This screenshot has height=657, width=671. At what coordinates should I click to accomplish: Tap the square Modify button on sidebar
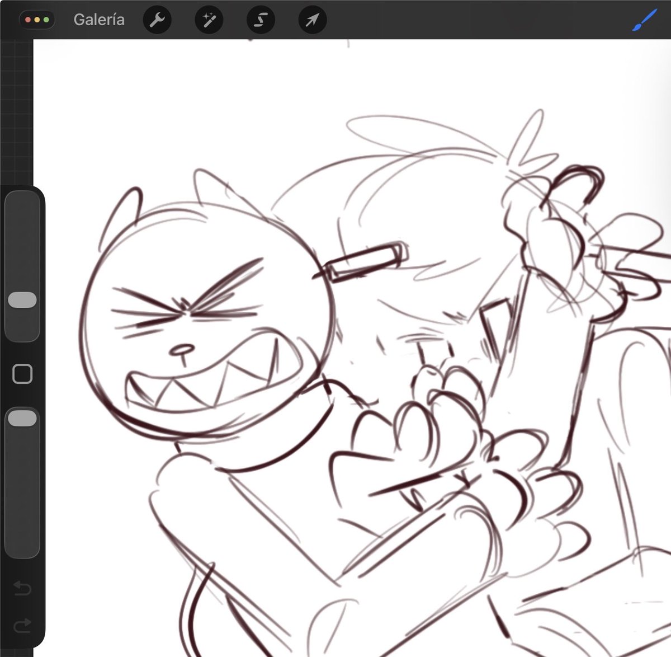pyautogui.click(x=22, y=373)
